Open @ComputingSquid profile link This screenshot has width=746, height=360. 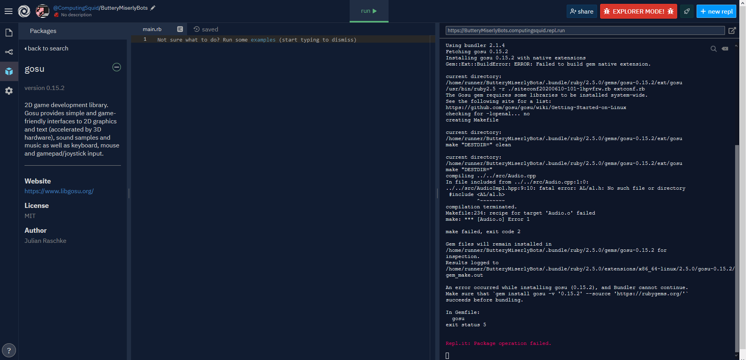coord(76,8)
